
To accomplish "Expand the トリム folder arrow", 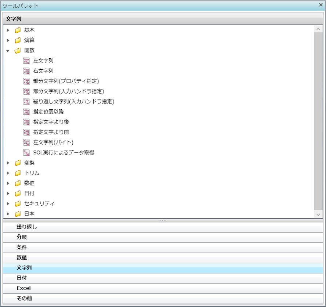I will [x=8, y=173].
